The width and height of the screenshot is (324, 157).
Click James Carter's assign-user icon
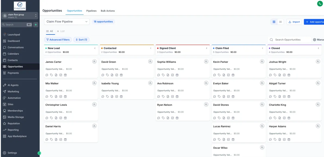[x=94, y=62]
